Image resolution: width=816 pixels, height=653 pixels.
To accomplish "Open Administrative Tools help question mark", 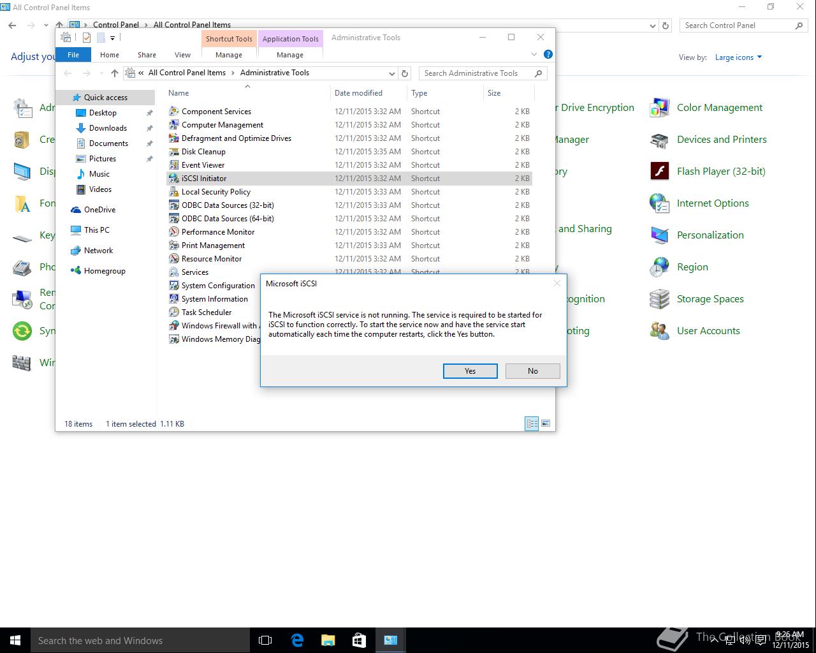I will point(548,55).
